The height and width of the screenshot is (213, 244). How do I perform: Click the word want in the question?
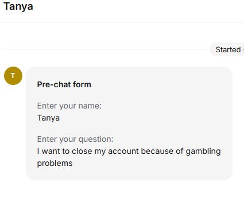click(x=51, y=151)
